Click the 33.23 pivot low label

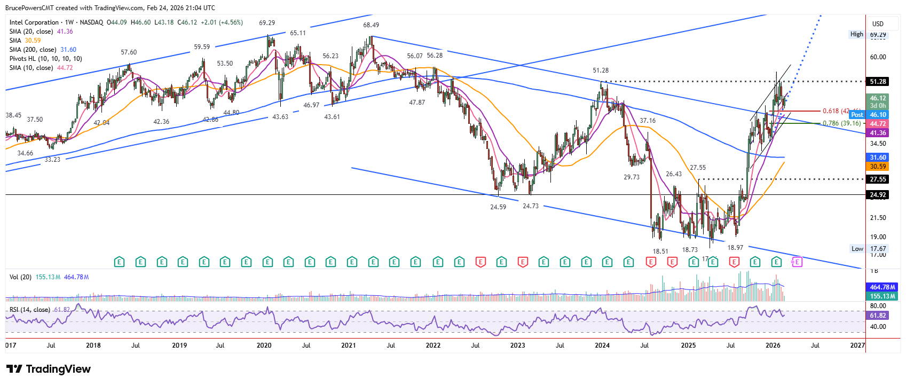click(x=52, y=160)
